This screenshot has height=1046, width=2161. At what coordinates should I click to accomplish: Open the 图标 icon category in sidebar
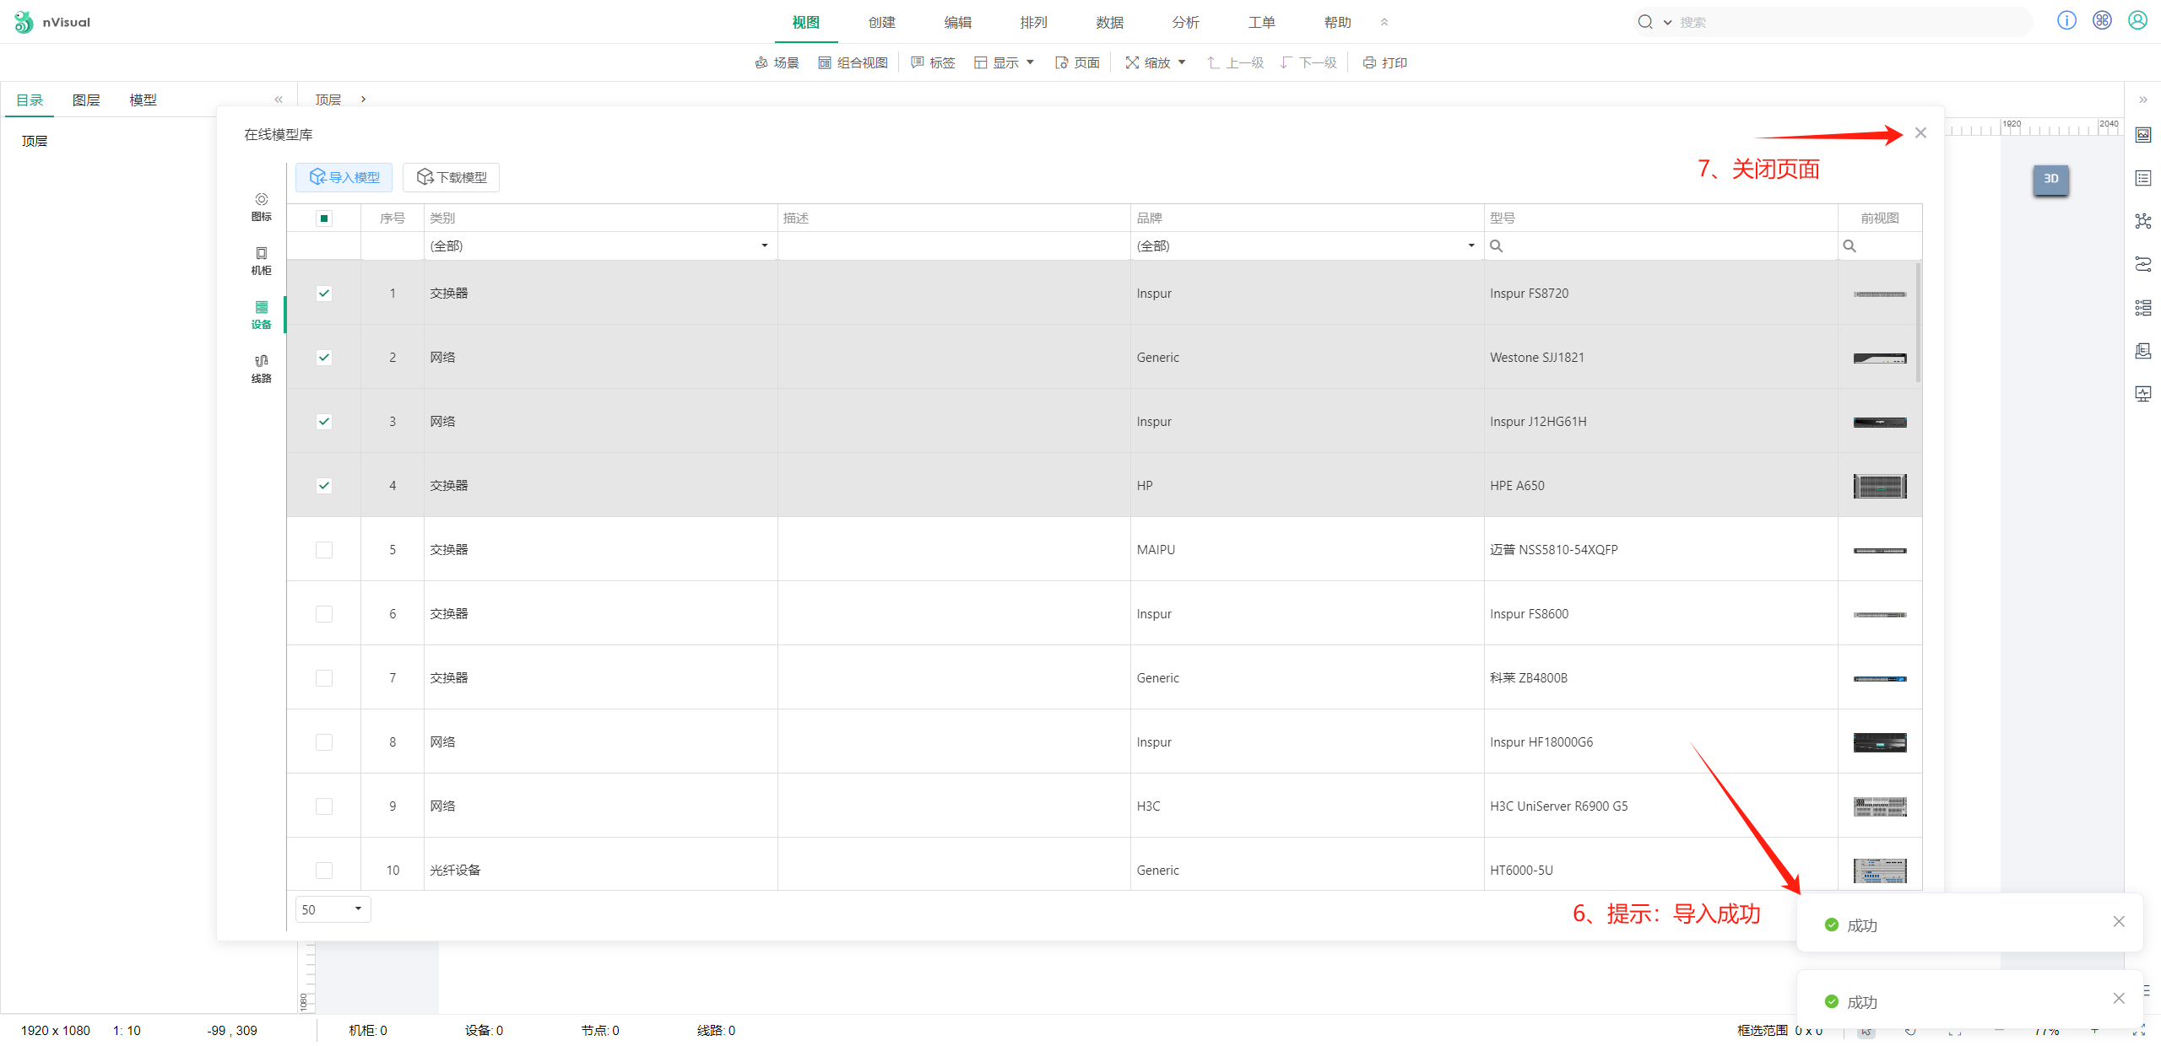pyautogui.click(x=261, y=206)
